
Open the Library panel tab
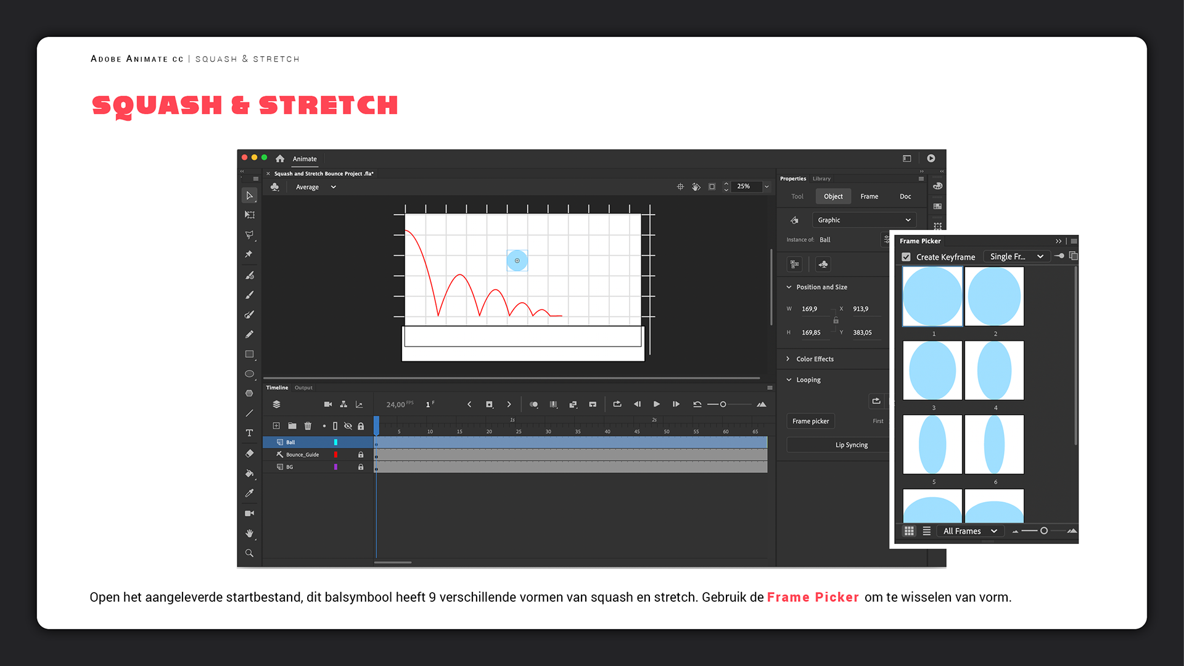click(x=821, y=178)
